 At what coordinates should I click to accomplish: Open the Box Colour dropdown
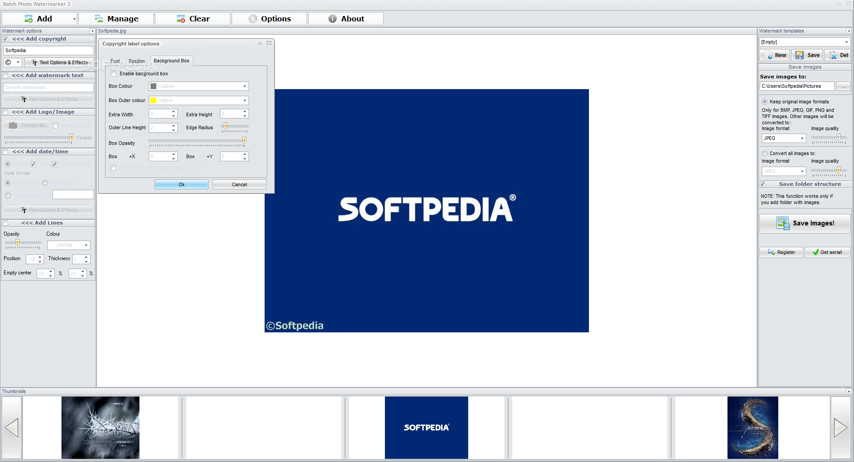(199, 86)
